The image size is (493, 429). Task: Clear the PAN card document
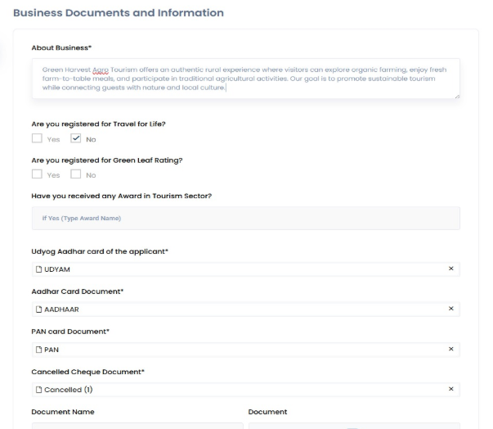pyautogui.click(x=450, y=349)
